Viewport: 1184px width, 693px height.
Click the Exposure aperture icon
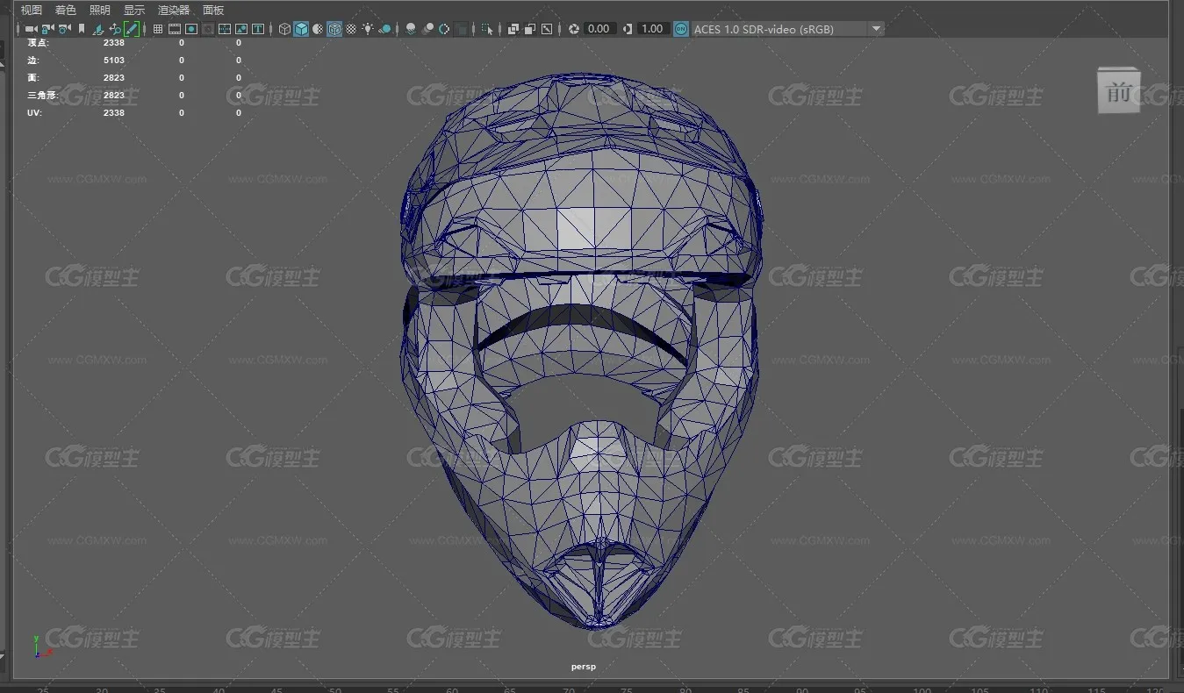573,29
